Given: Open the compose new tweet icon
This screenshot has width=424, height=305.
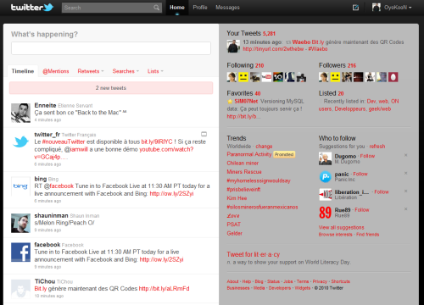Looking at the screenshot, I should 355,8.
